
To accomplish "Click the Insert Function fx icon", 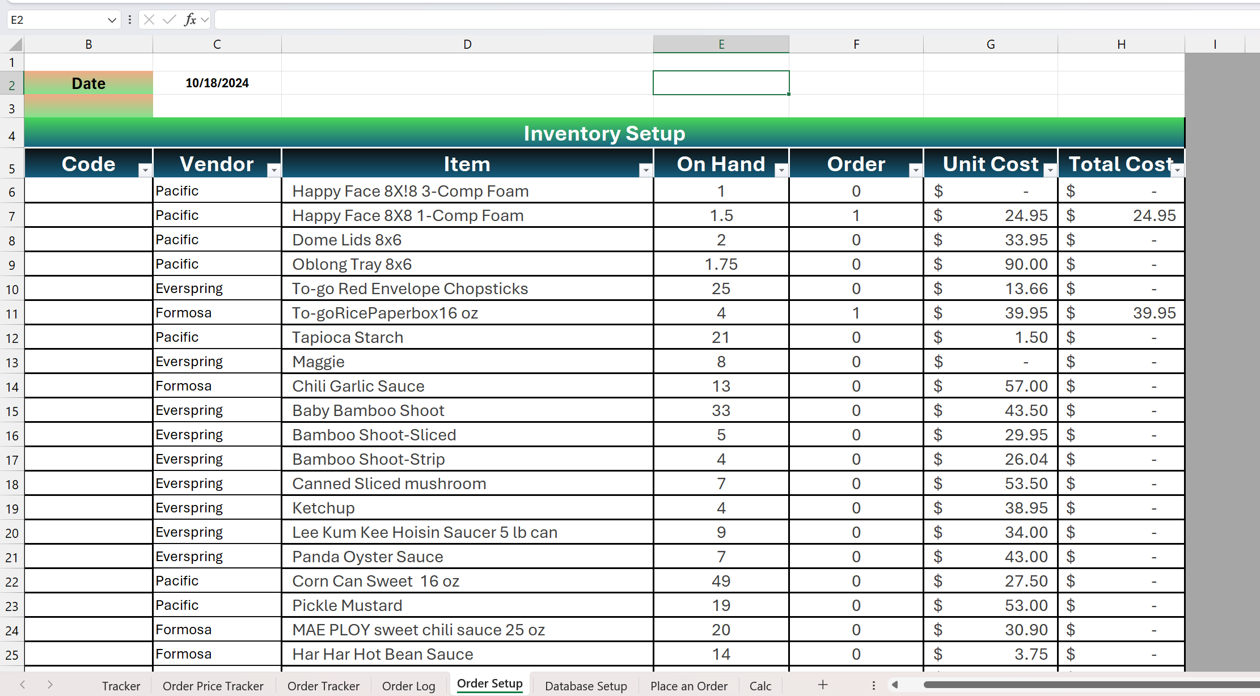I will tap(190, 20).
